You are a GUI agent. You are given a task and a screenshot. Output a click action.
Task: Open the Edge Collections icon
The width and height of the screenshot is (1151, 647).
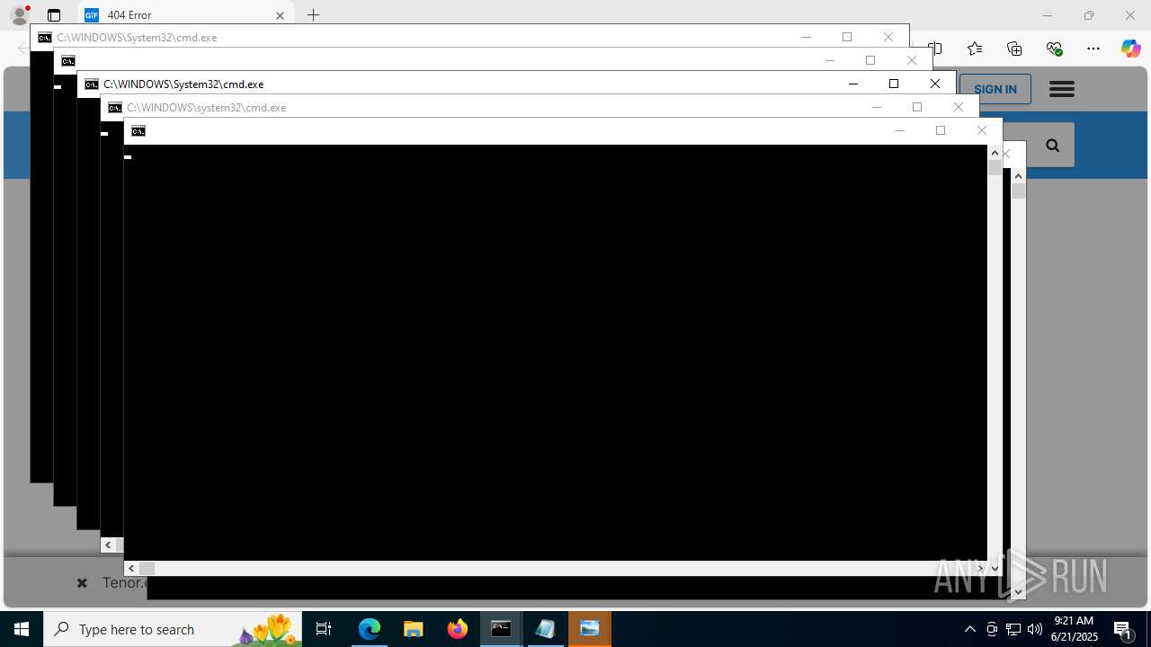1014,49
